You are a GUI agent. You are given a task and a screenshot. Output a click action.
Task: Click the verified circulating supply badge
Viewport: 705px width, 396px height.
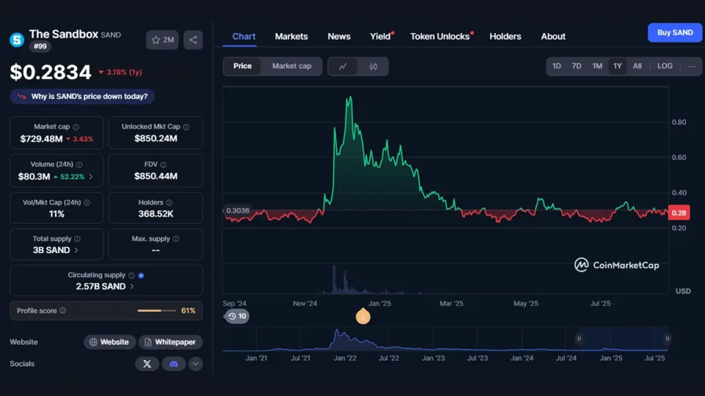(141, 275)
